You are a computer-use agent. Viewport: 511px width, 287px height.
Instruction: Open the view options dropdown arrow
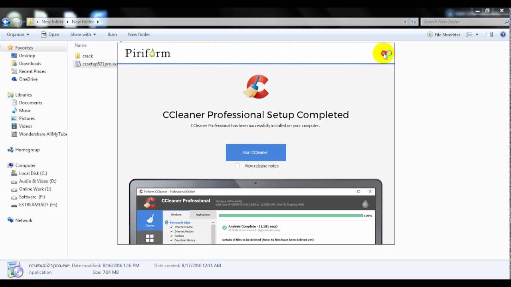coord(477,35)
